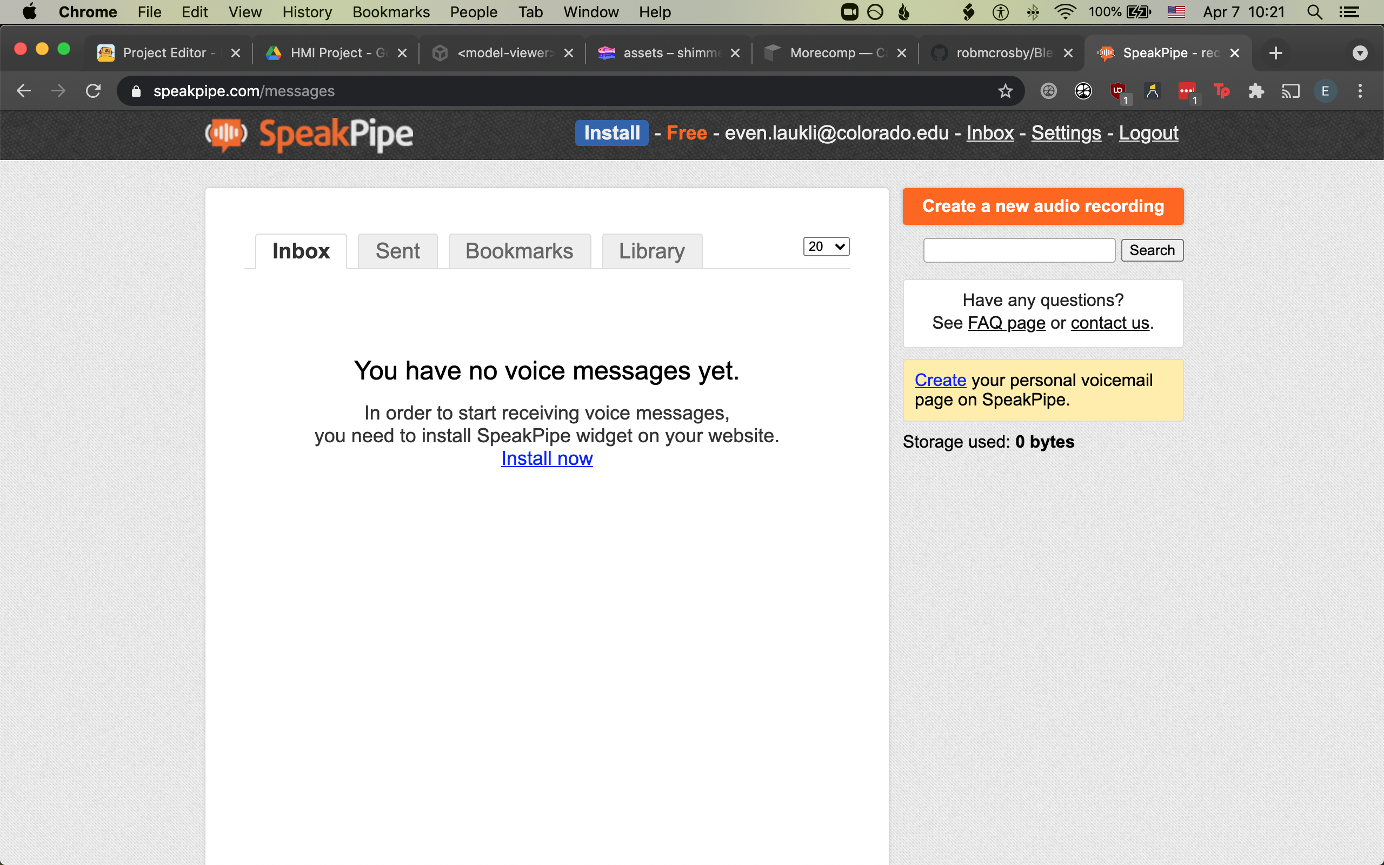Click the US flag input source icon
Image resolution: width=1384 pixels, height=865 pixels.
[1176, 12]
